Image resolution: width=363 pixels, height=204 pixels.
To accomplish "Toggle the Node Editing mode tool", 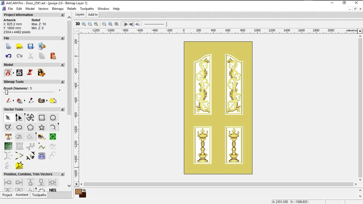I will point(19,118).
